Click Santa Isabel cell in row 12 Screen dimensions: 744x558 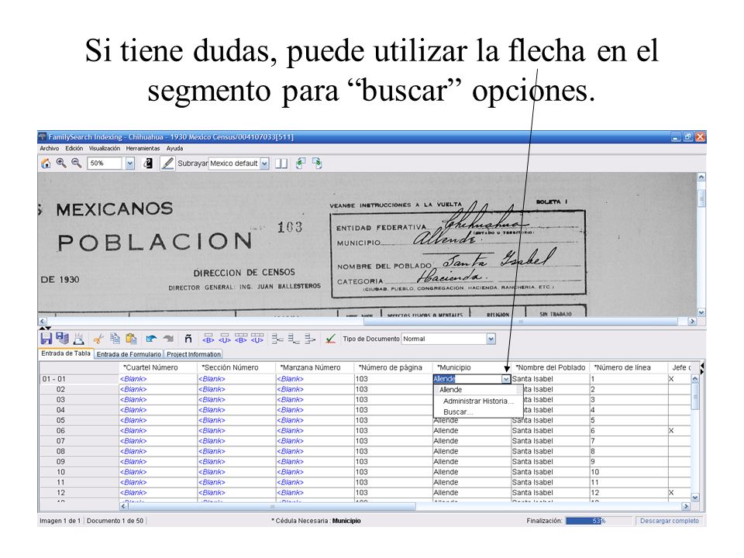(x=550, y=493)
